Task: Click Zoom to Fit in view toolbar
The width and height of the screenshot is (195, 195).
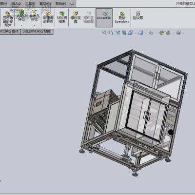Action: pos(105,33)
